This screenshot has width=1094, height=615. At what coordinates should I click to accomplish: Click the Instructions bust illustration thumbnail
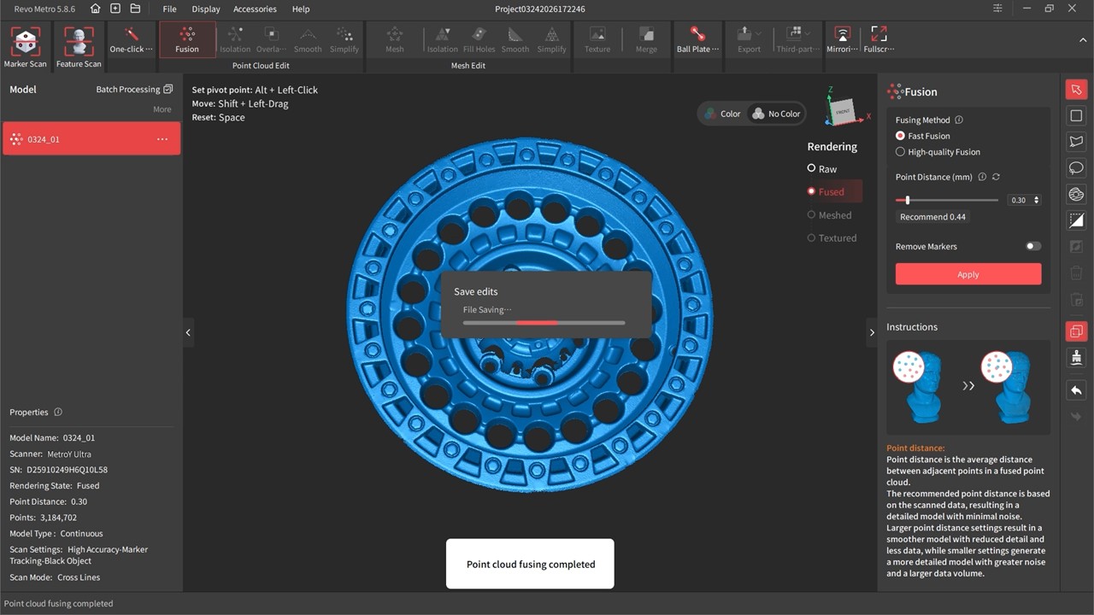[x=968, y=387]
